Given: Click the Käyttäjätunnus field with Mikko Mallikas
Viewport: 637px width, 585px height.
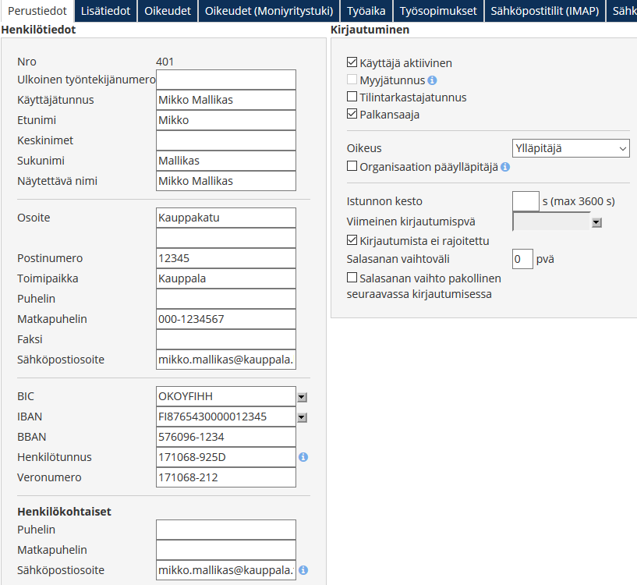Looking at the screenshot, I should [226, 100].
